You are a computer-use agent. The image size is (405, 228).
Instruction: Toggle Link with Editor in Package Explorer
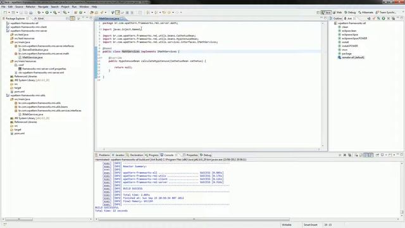tap(72, 18)
